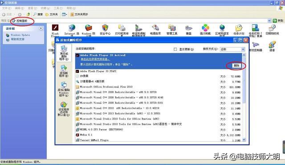Open the Internet Options control panel icon
Viewport: 285px width, 165px height.
coord(72,30)
